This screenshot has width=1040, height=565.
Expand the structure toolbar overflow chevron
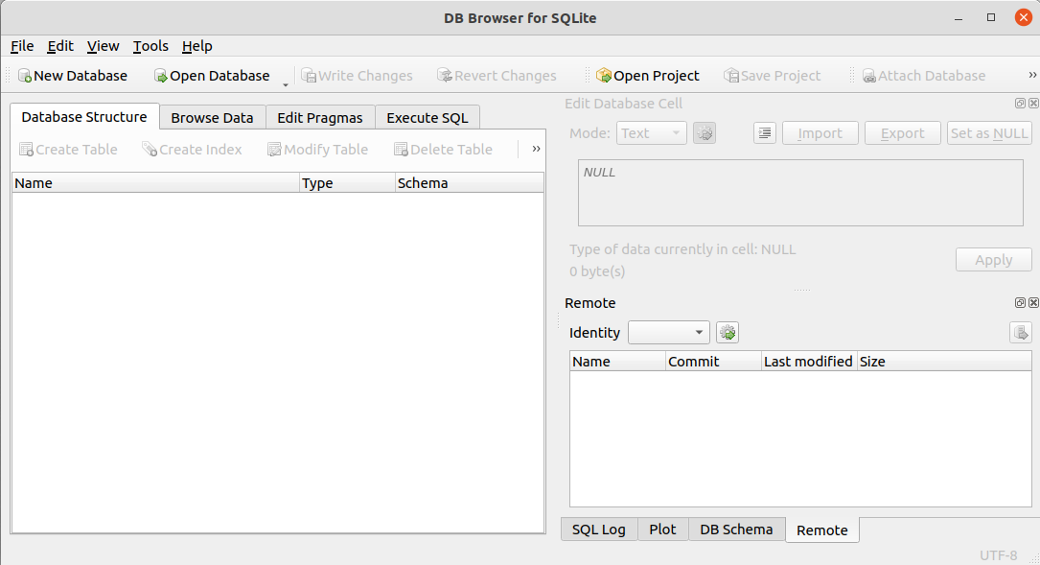point(536,149)
